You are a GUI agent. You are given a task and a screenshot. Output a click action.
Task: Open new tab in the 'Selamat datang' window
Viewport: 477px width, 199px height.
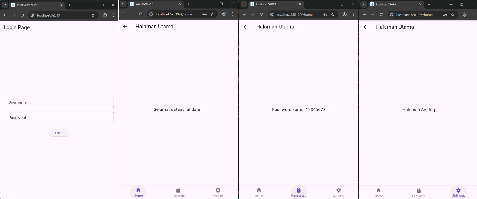click(x=188, y=4)
